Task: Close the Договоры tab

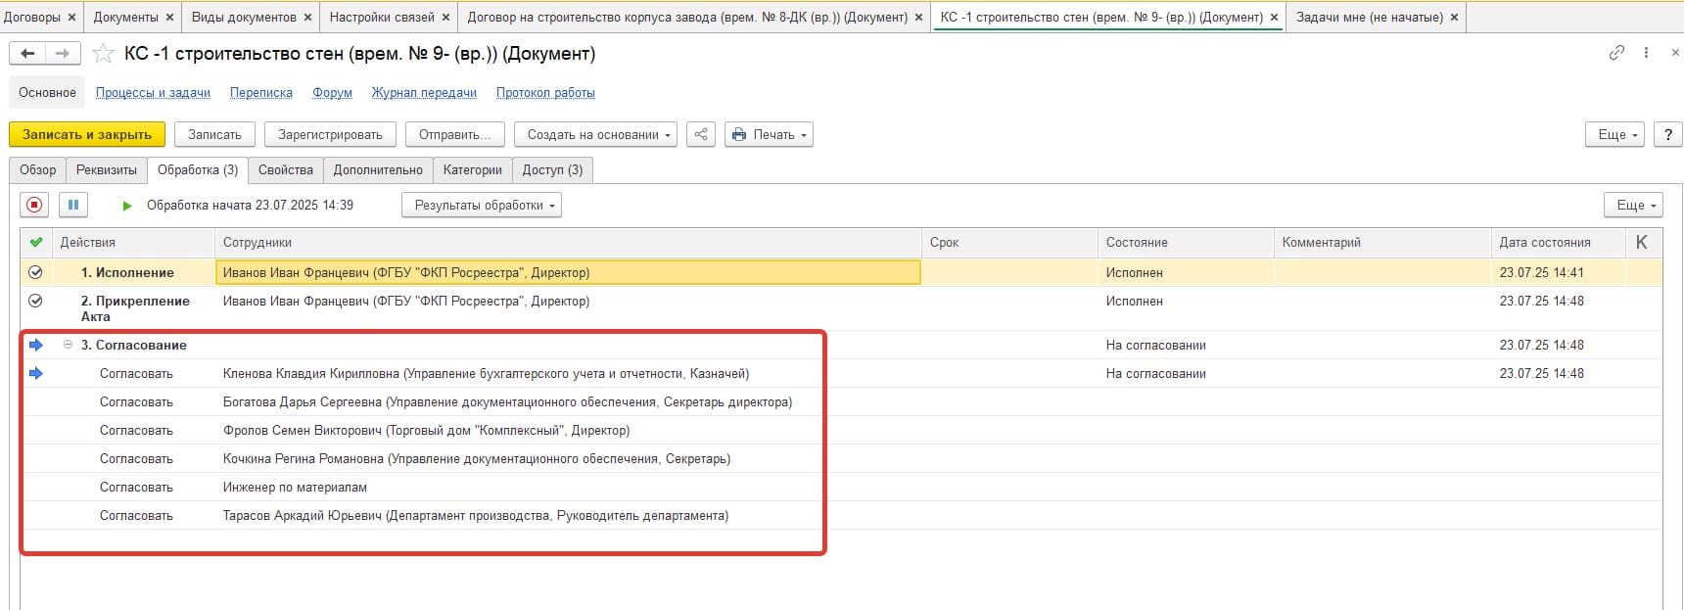Action: (x=72, y=18)
